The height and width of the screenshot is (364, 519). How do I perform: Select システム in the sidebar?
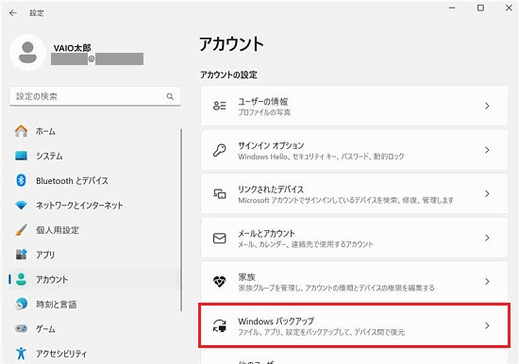point(49,156)
